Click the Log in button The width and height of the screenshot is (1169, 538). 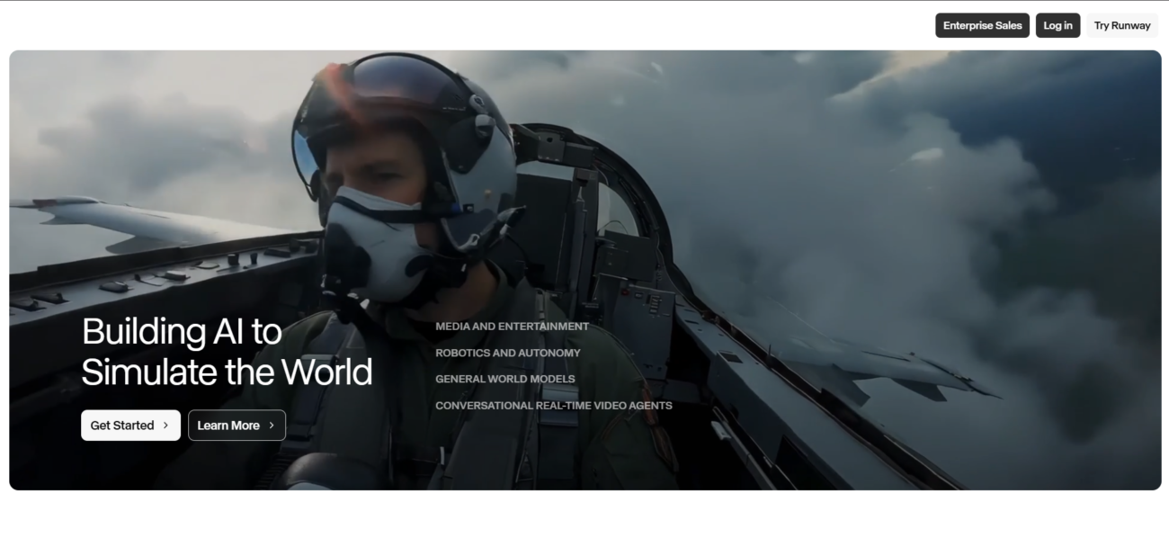pyautogui.click(x=1057, y=25)
